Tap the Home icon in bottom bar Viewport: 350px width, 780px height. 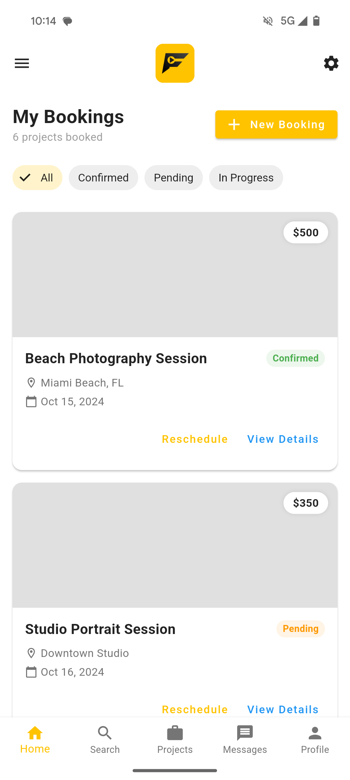point(35,733)
